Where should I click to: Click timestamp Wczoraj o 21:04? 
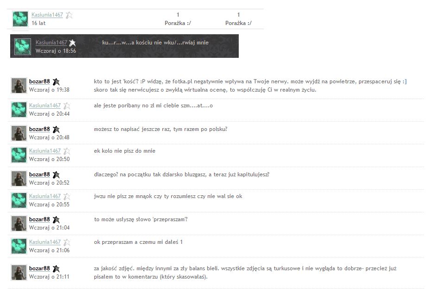pyautogui.click(x=49, y=228)
